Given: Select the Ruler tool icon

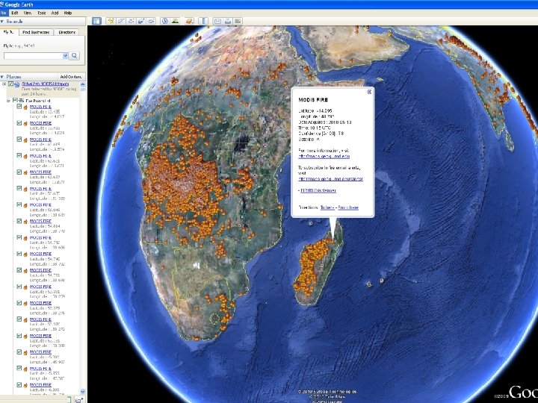Looking at the screenshot, I should click(x=203, y=21).
